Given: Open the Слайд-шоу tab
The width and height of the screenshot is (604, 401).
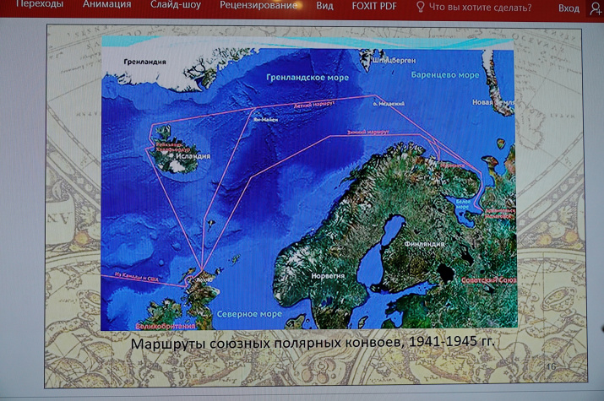Looking at the screenshot, I should [175, 6].
